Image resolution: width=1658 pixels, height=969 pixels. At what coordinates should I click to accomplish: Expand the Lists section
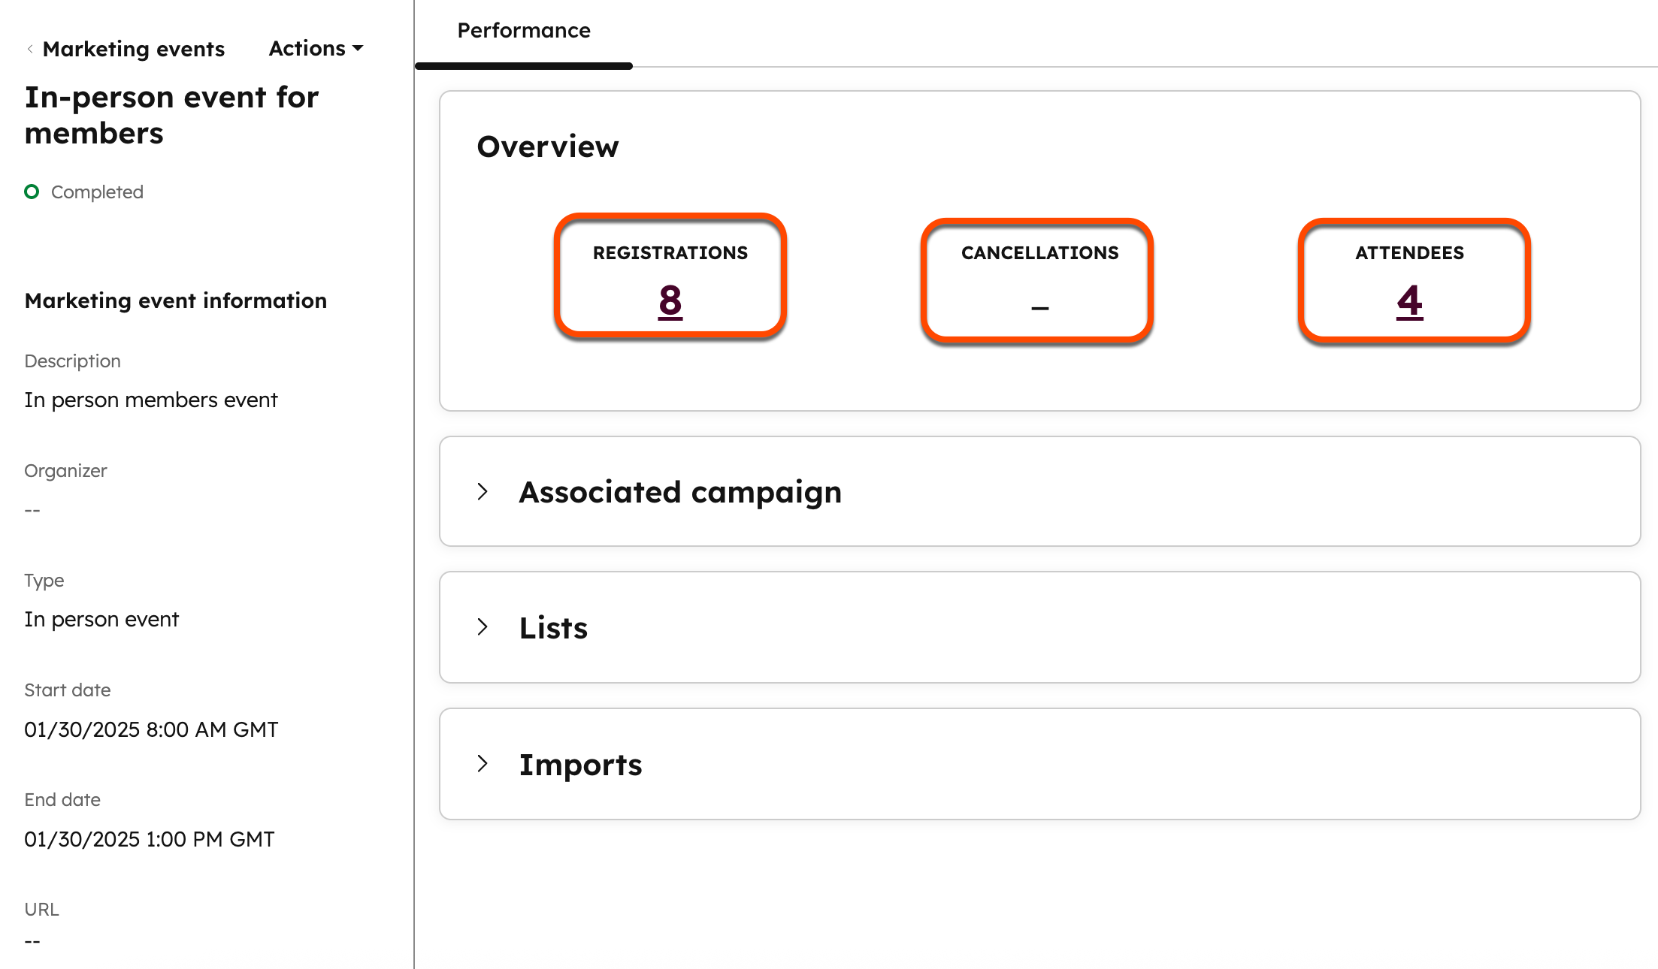(x=553, y=627)
